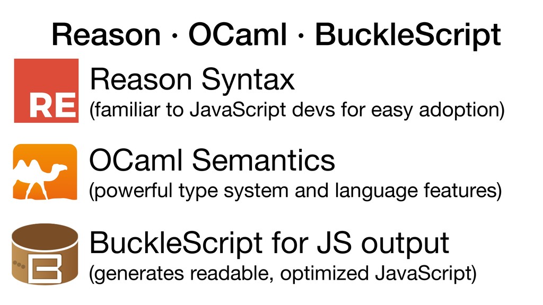Click 'OCaml' in the slide title
The image size is (543, 305).
pos(238,34)
